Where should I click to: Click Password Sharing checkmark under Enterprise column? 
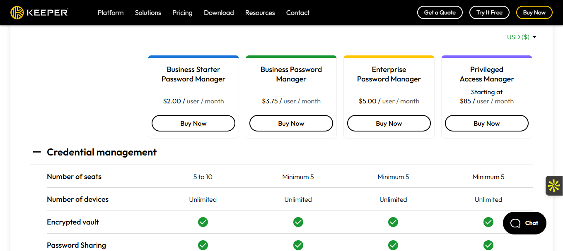pyautogui.click(x=393, y=245)
